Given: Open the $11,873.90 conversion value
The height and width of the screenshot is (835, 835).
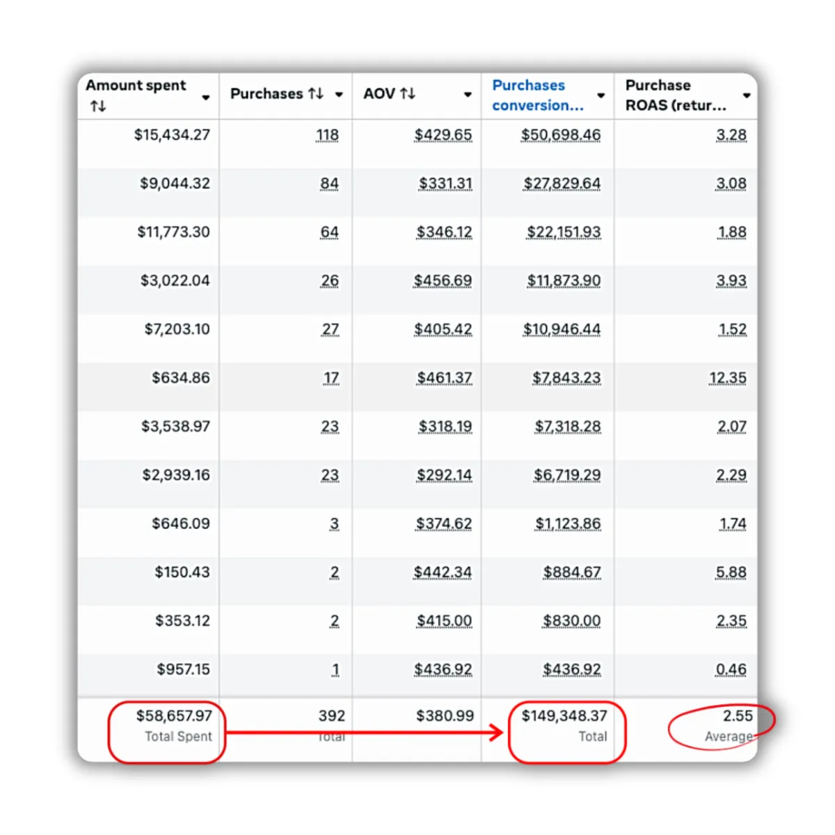Looking at the screenshot, I should click(x=564, y=281).
